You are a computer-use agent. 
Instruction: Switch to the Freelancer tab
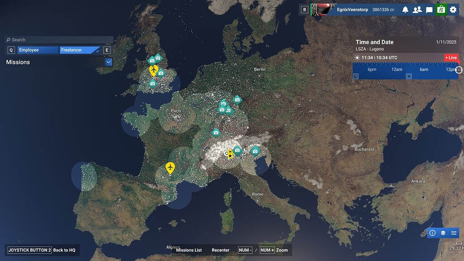(x=80, y=50)
